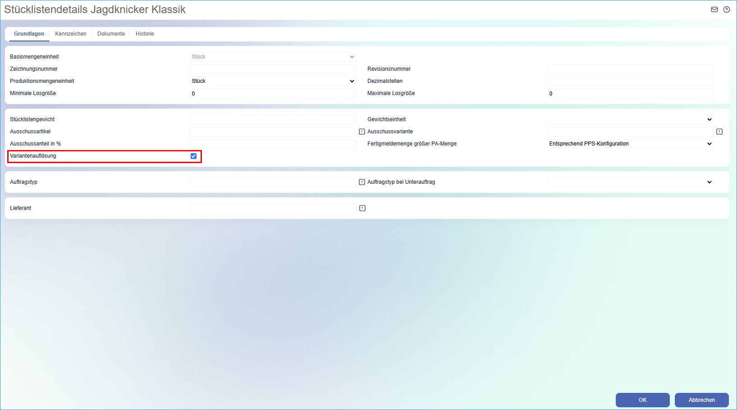Switch to the Kennzeichen tab
The height and width of the screenshot is (410, 737).
71,34
